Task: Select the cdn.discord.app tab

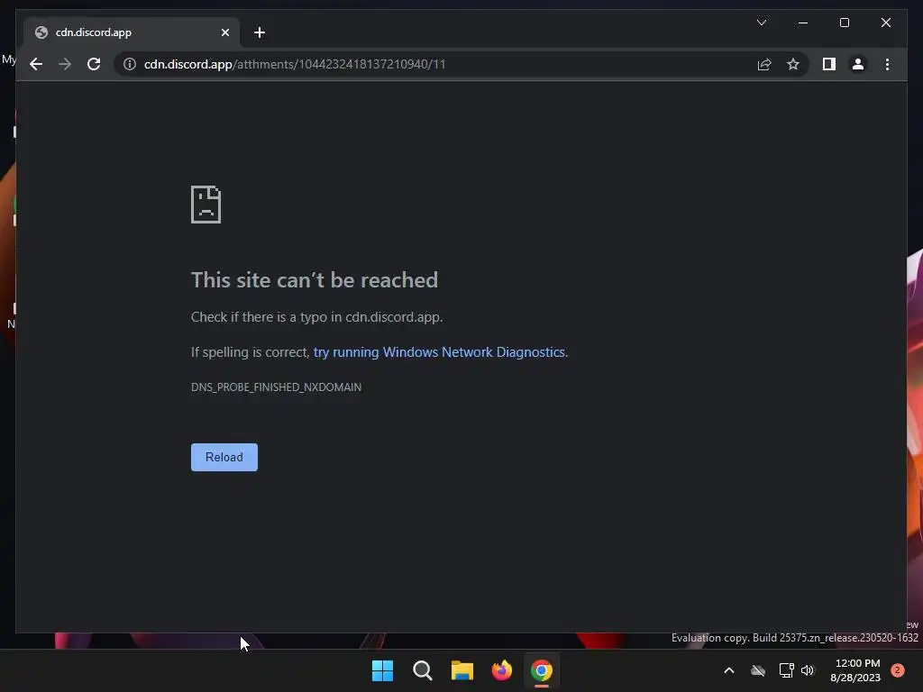Action: point(132,32)
